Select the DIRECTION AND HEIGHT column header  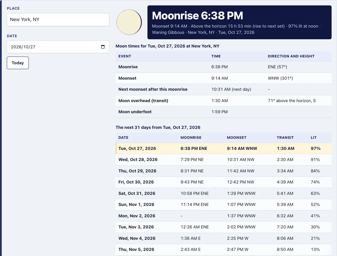click(291, 56)
